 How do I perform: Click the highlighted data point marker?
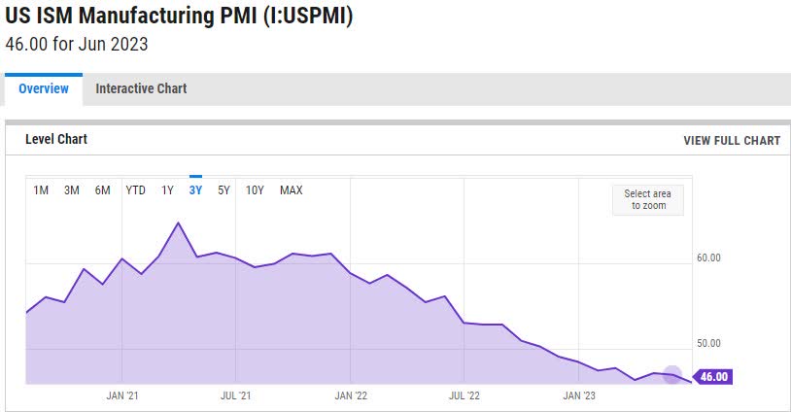[672, 374]
